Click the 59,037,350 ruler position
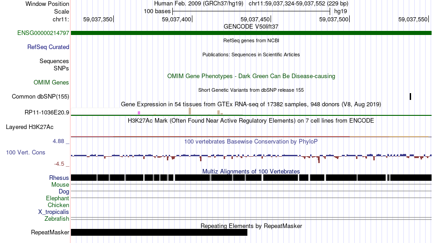The height and width of the screenshot is (243, 432). pos(98,20)
